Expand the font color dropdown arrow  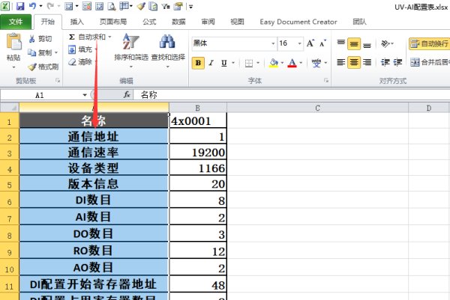click(301, 63)
